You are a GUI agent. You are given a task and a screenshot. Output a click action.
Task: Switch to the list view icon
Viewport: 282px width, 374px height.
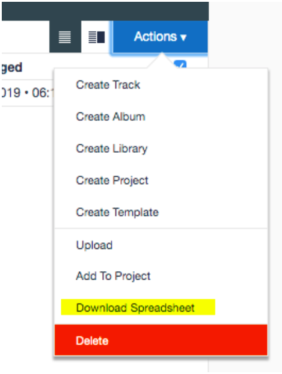65,37
